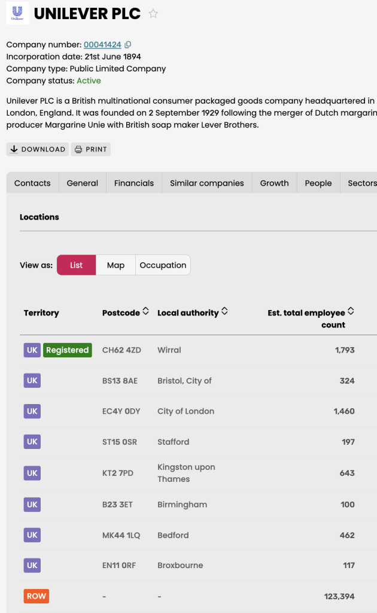Switch the view to Occupation

coord(163,265)
